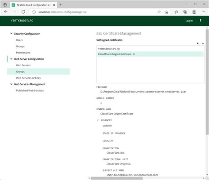Open the Web Servers page
Image resolution: width=209 pixels, height=180 pixels.
(x=23, y=65)
